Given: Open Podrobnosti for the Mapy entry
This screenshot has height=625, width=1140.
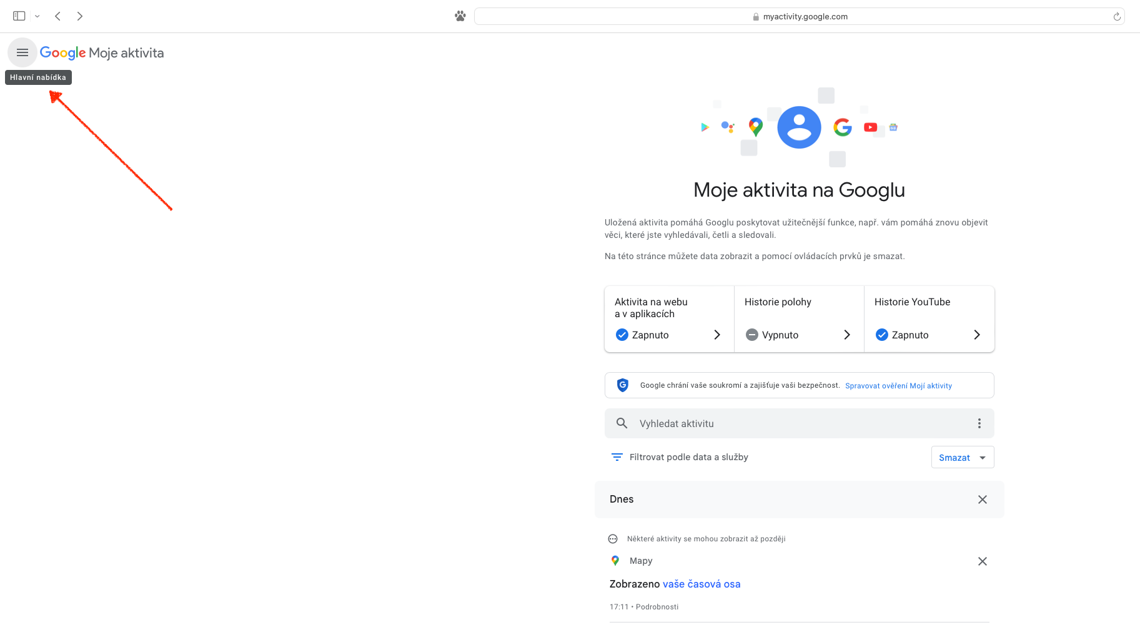Looking at the screenshot, I should click(x=657, y=607).
